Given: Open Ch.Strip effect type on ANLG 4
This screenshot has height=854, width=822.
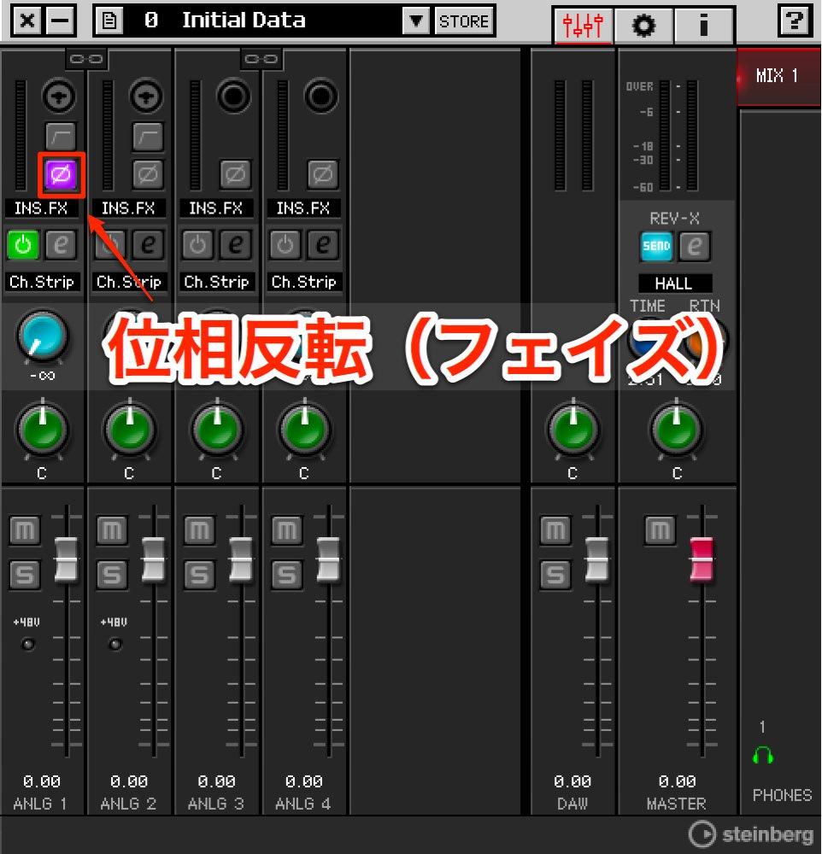Looking at the screenshot, I should 304,282.
